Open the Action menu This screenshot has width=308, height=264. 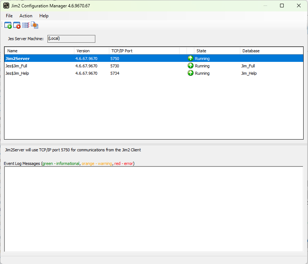point(26,16)
